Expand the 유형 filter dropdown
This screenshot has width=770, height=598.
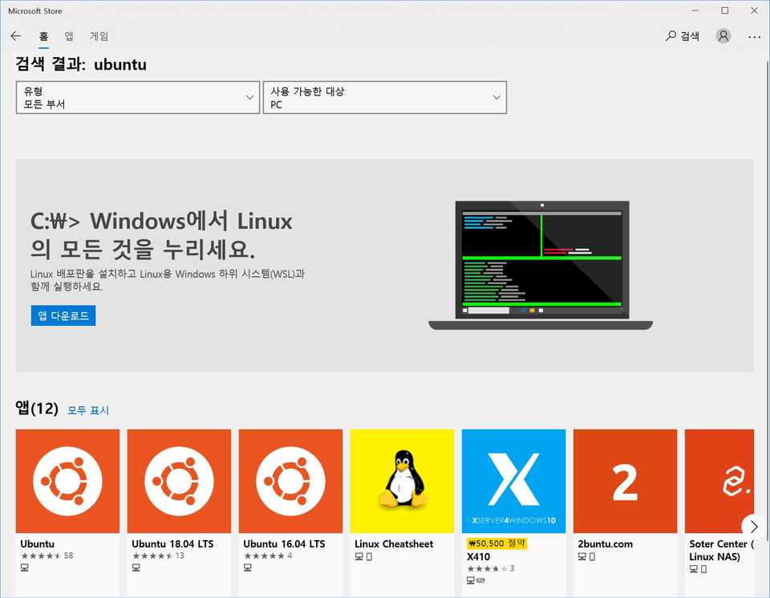137,97
